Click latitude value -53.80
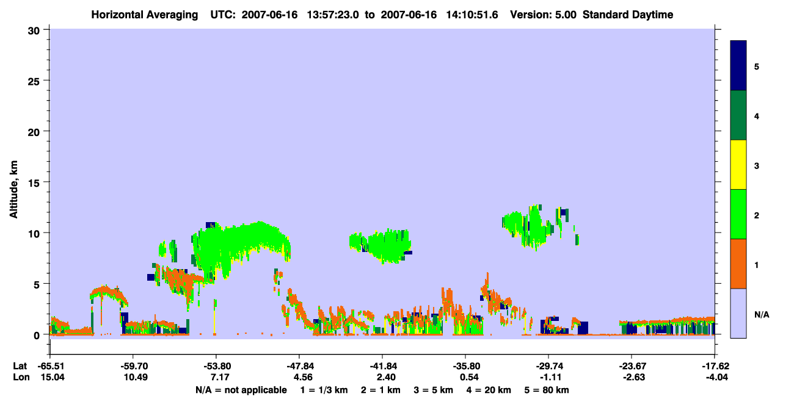 (x=216, y=366)
